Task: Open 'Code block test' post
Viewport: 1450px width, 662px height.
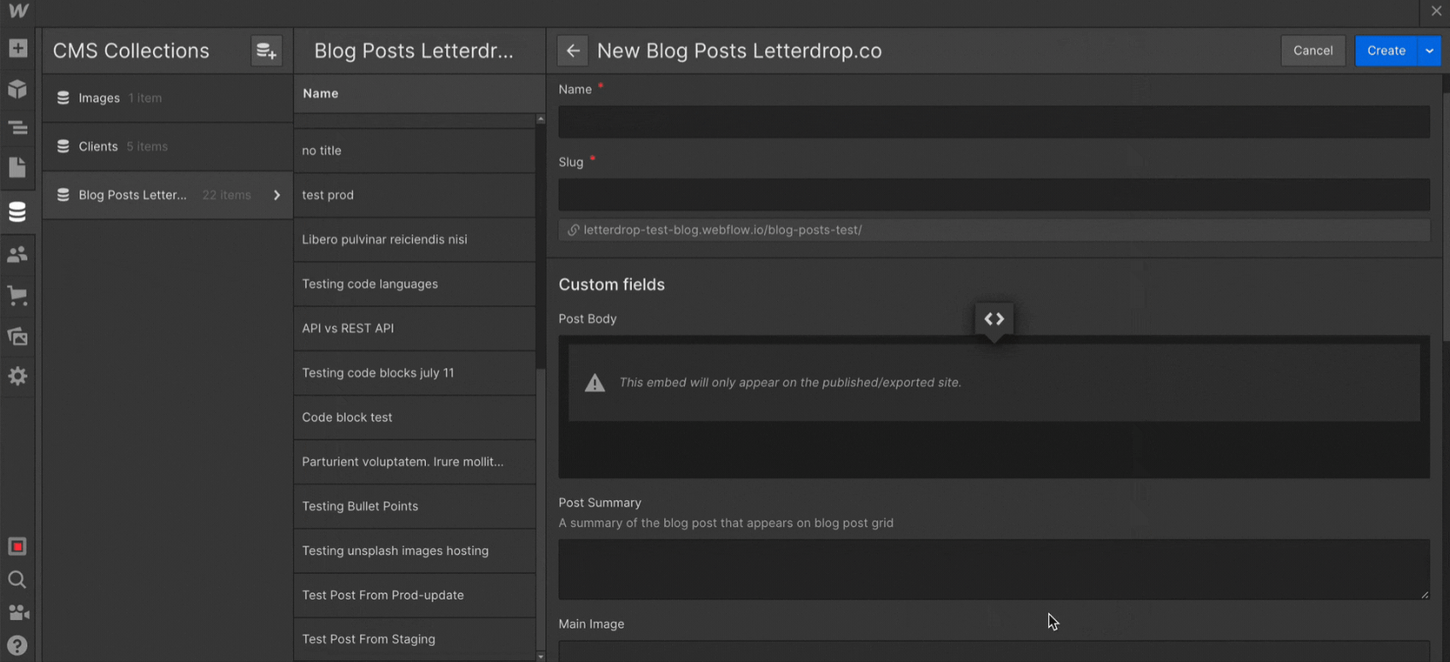Action: pyautogui.click(x=415, y=417)
